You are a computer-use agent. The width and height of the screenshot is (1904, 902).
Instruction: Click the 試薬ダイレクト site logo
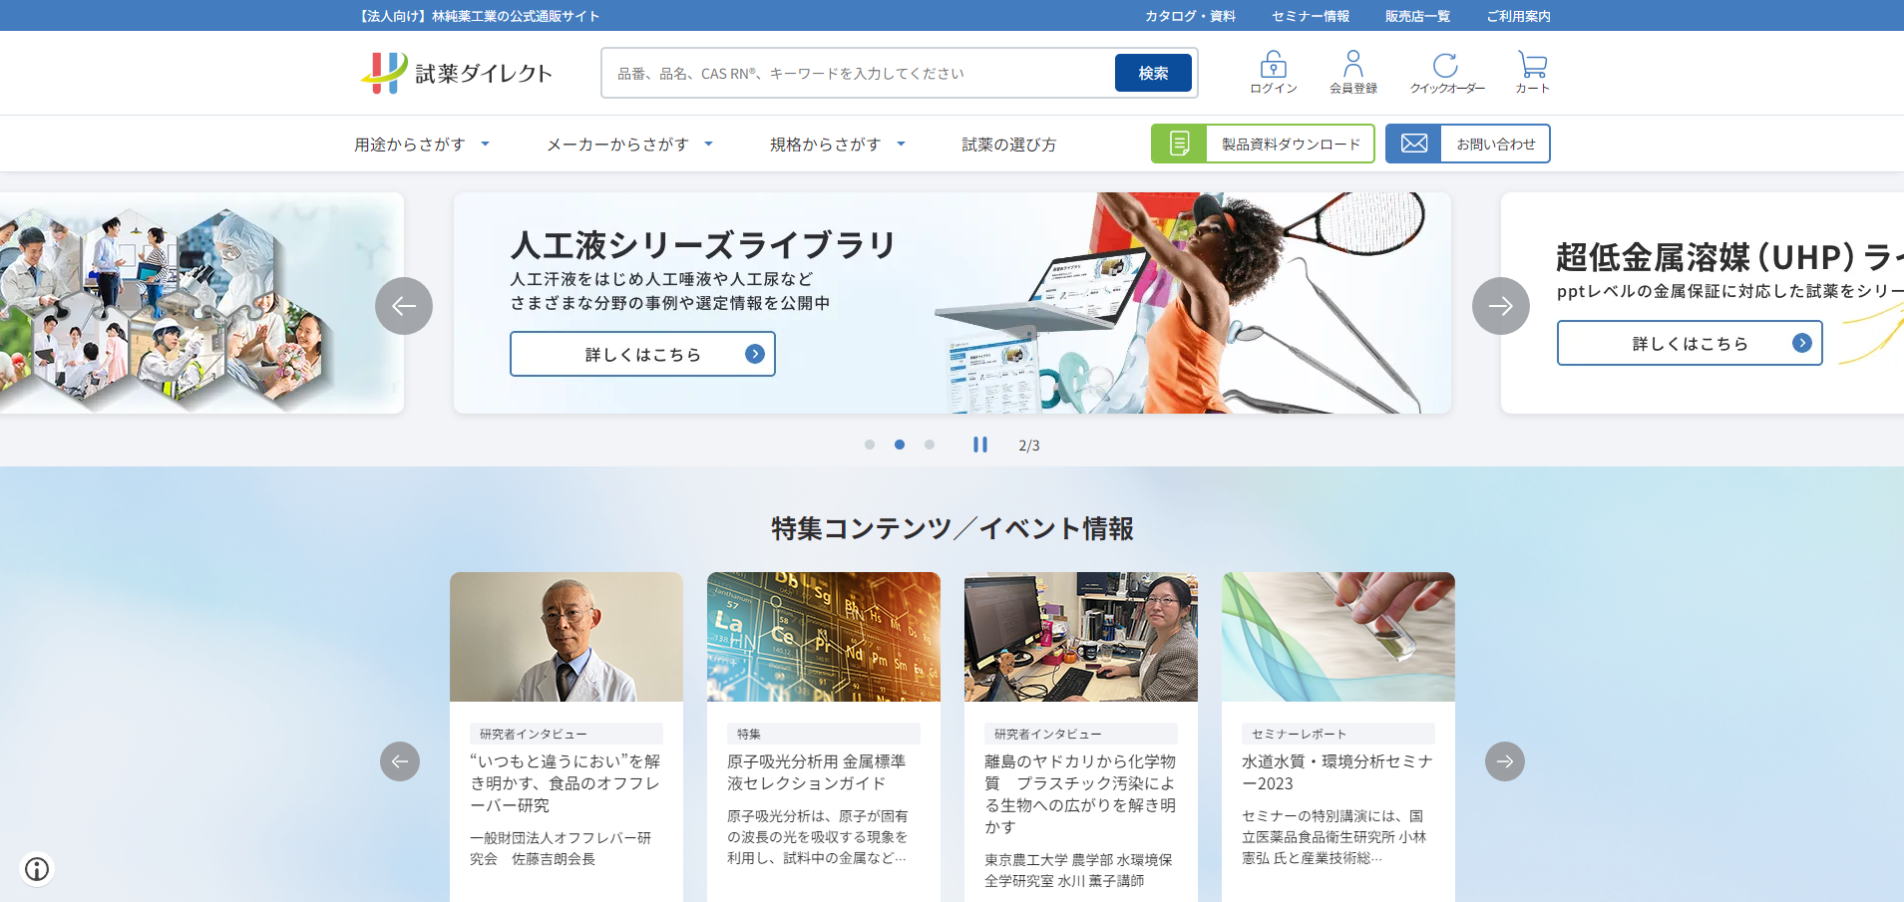tap(457, 73)
